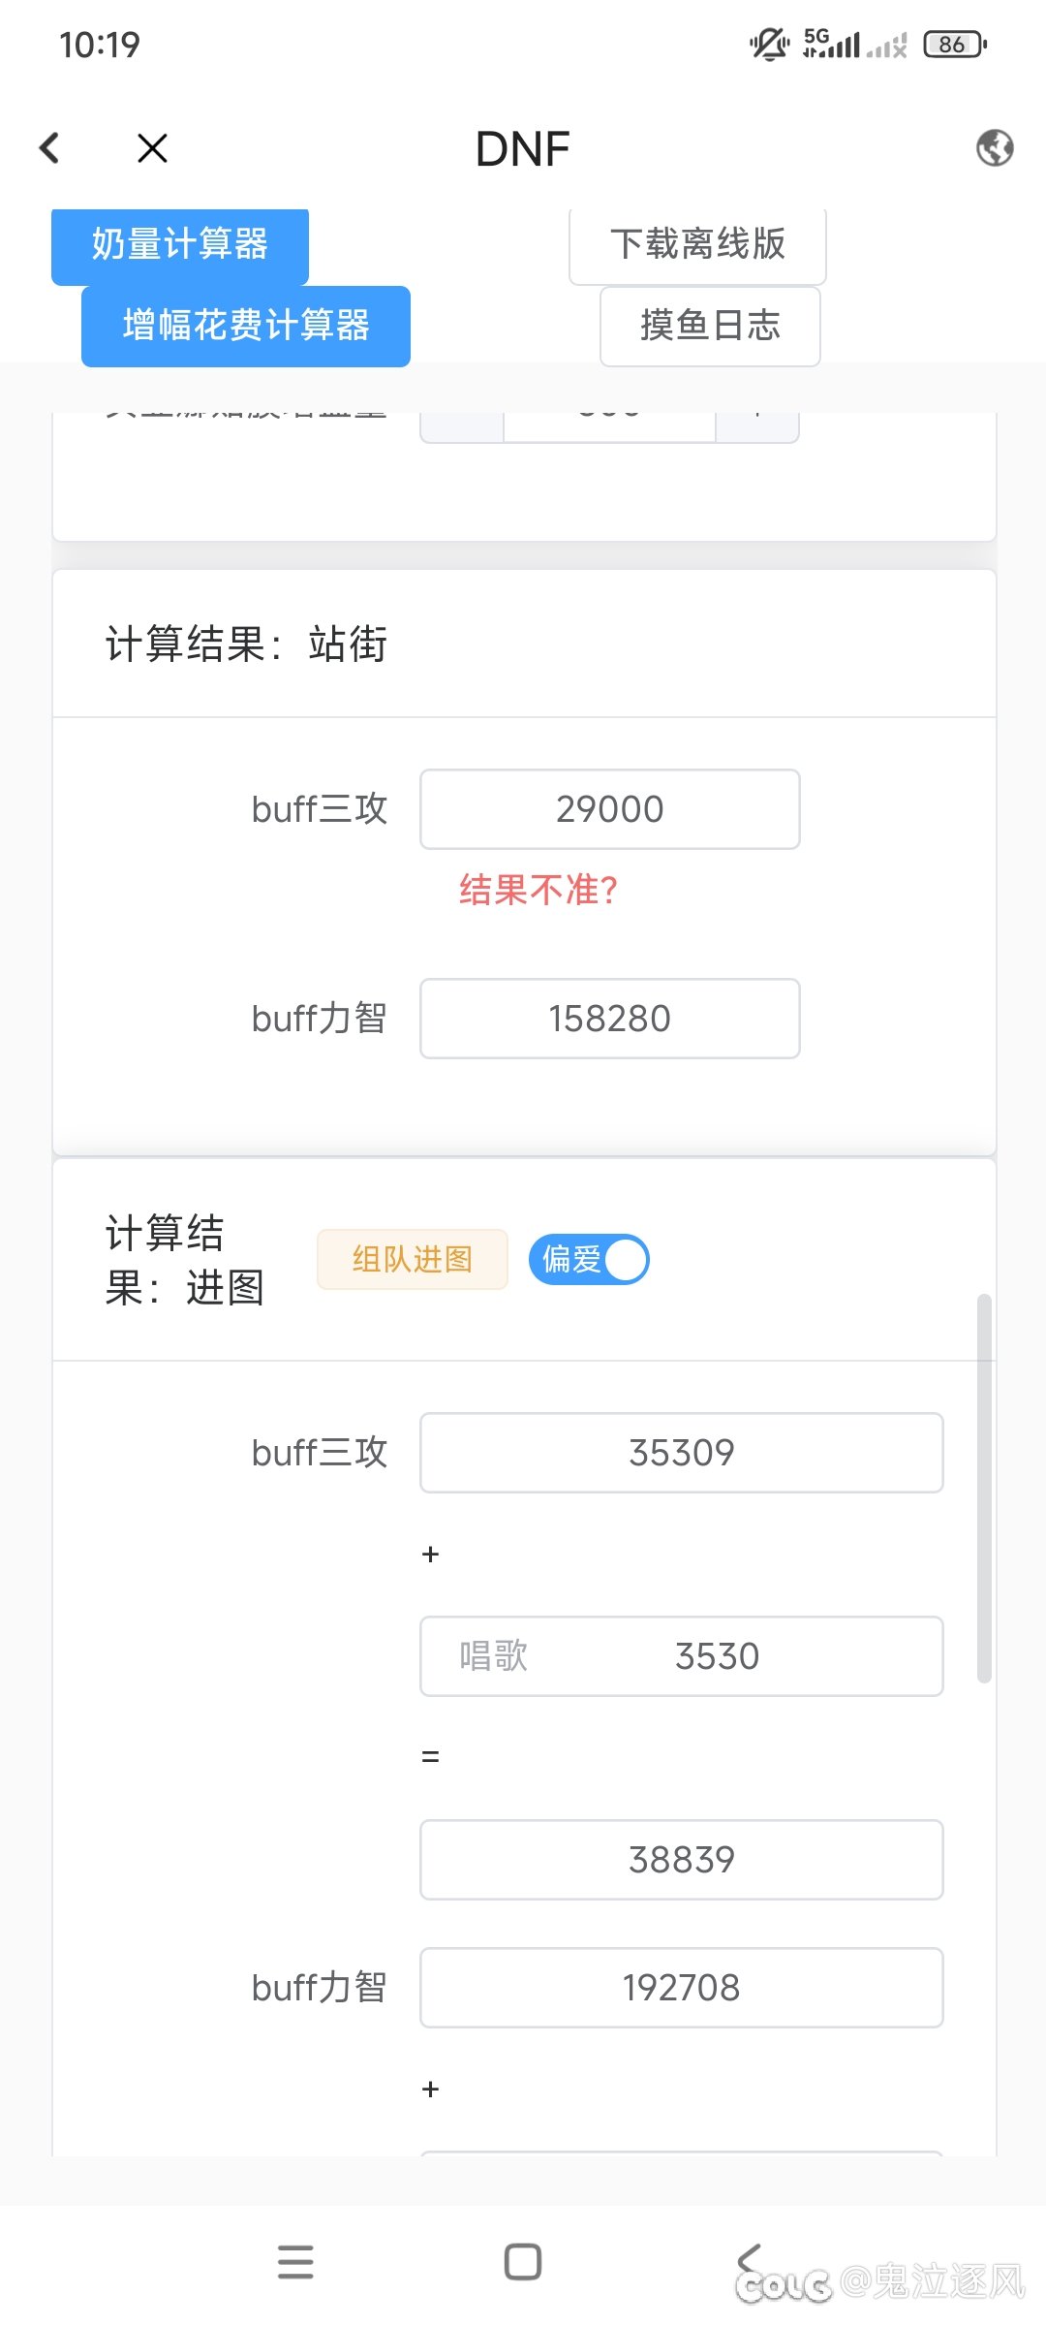1046x2326 pixels.
Task: Tap the Android system back button
Action: point(750,2261)
